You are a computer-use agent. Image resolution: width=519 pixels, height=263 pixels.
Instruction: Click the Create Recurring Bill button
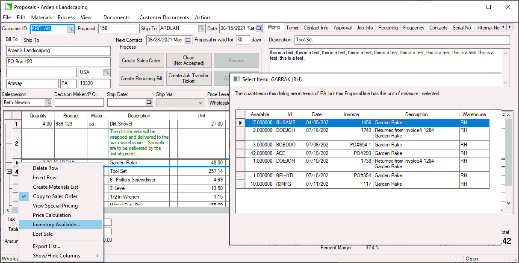(x=141, y=79)
